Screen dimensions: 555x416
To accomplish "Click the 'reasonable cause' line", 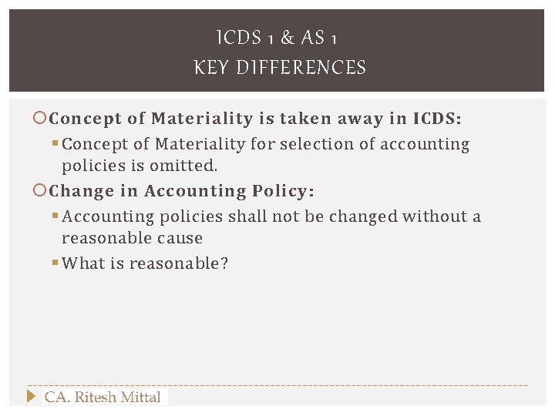I will point(132,239).
